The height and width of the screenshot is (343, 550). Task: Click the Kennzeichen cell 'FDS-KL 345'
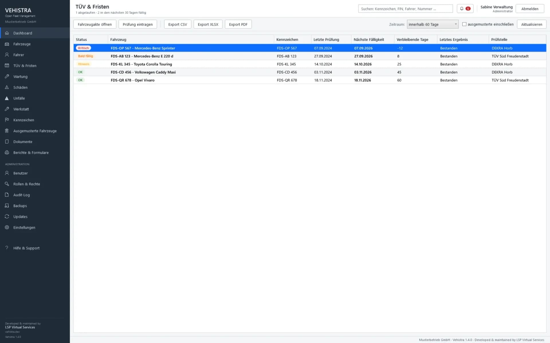[x=286, y=64]
